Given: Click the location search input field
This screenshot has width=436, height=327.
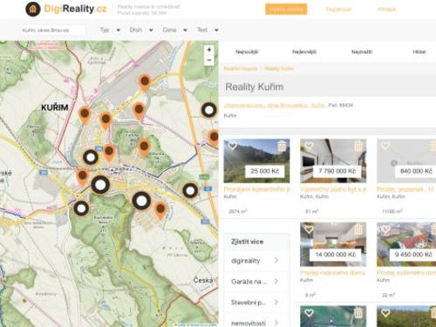Looking at the screenshot, I should [x=53, y=30].
